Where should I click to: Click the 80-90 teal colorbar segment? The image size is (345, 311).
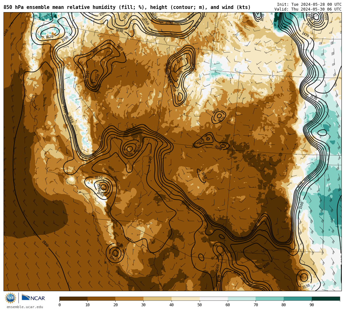click(298, 299)
